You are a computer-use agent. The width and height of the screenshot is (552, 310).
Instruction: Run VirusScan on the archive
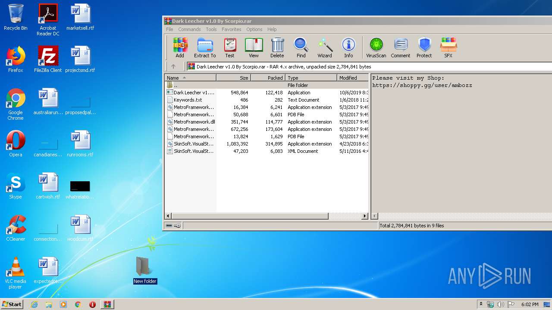click(376, 47)
